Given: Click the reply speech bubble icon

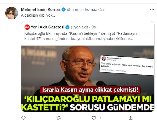Looking at the screenshot, I should [x=23, y=118].
